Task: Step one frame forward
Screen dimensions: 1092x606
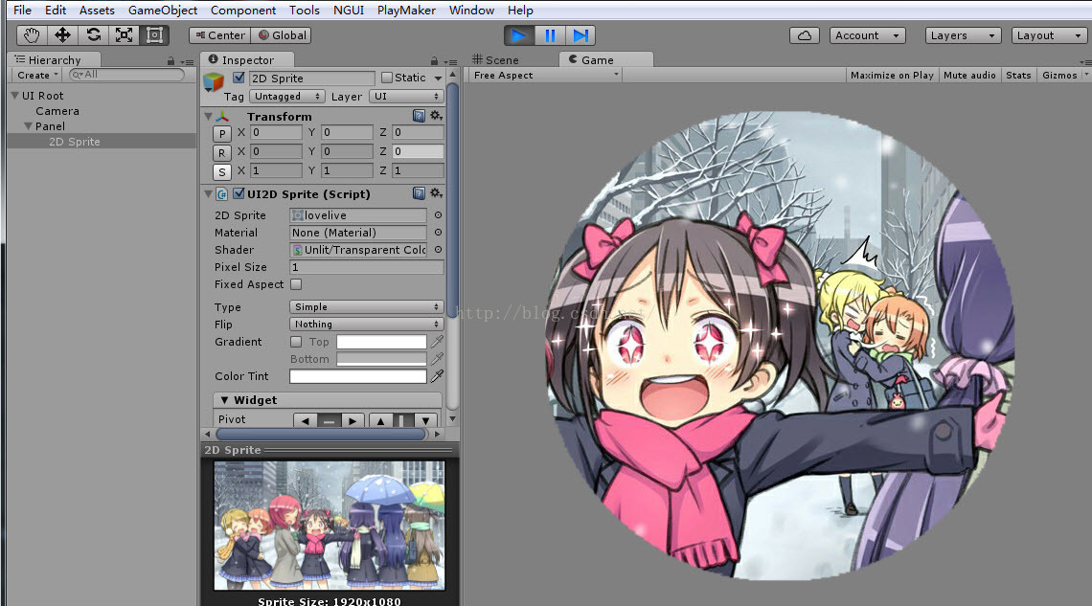Action: click(580, 35)
